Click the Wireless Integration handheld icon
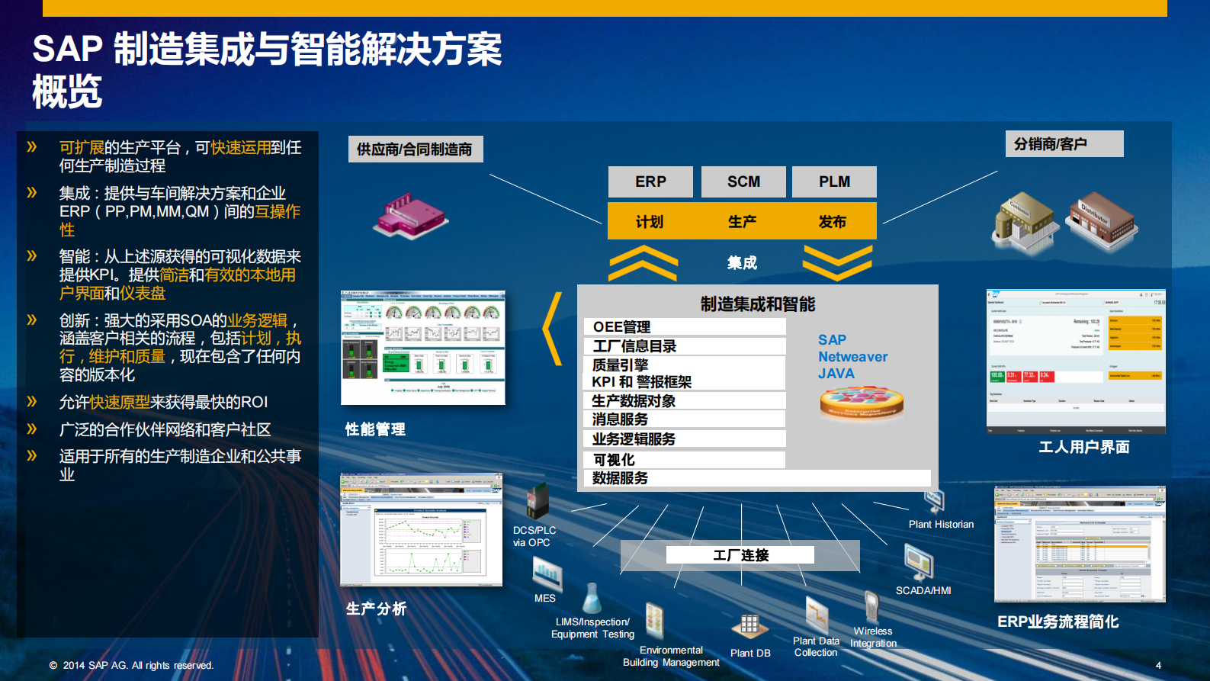 [871, 609]
